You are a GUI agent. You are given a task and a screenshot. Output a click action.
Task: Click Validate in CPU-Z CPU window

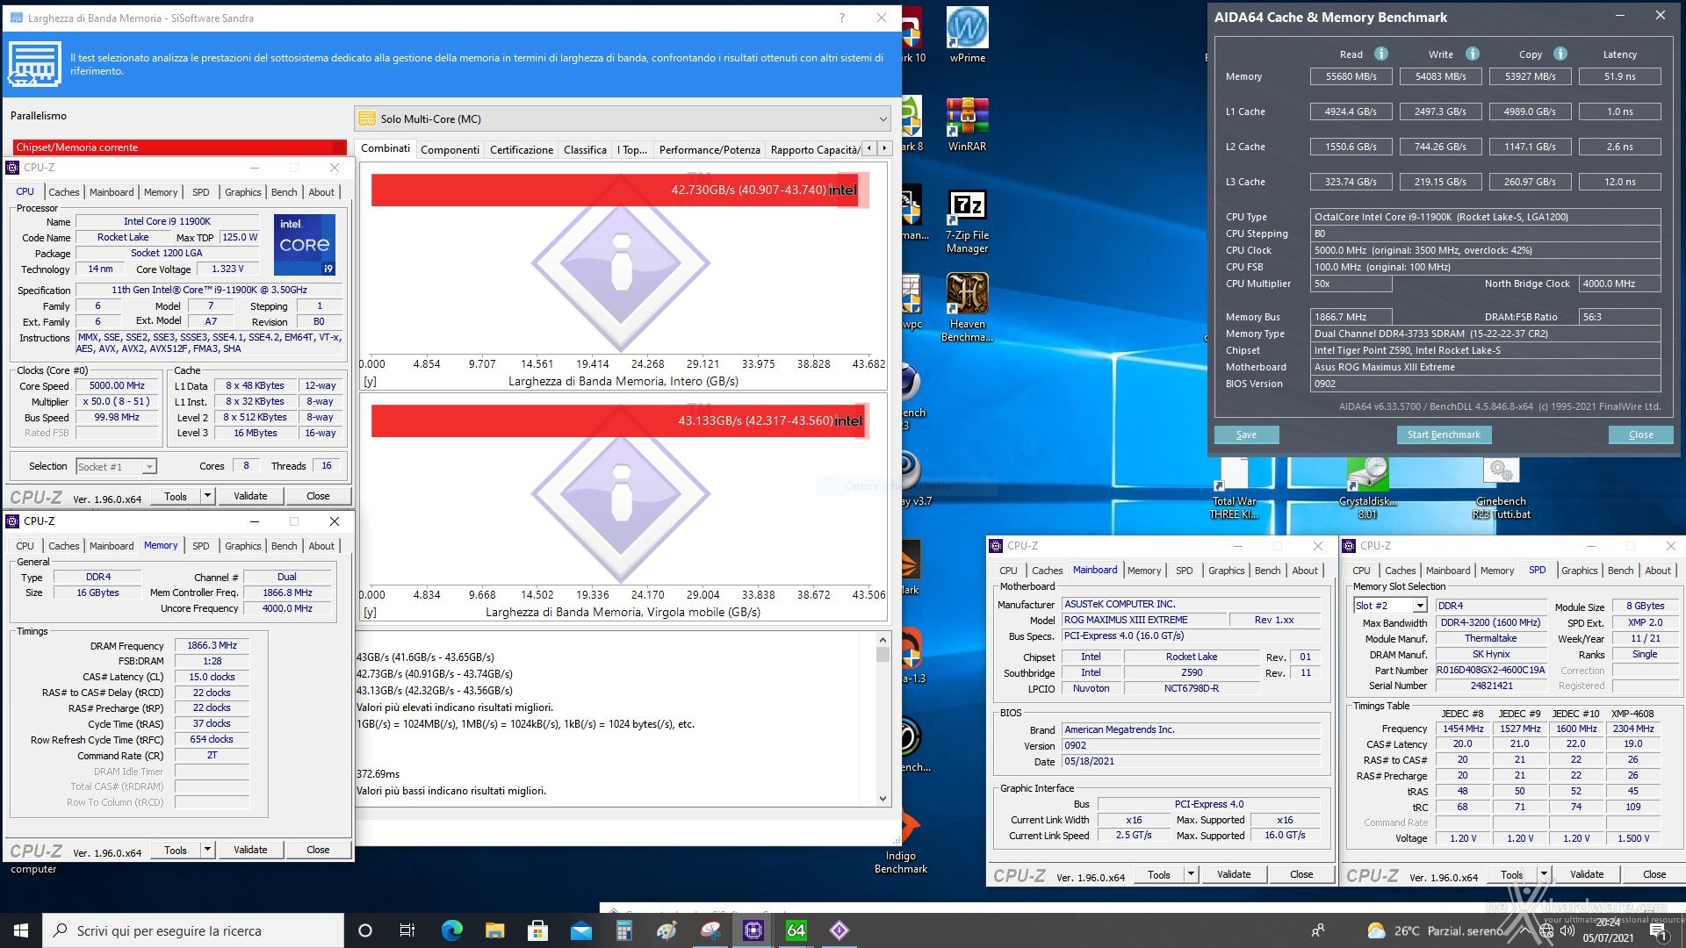[250, 496]
